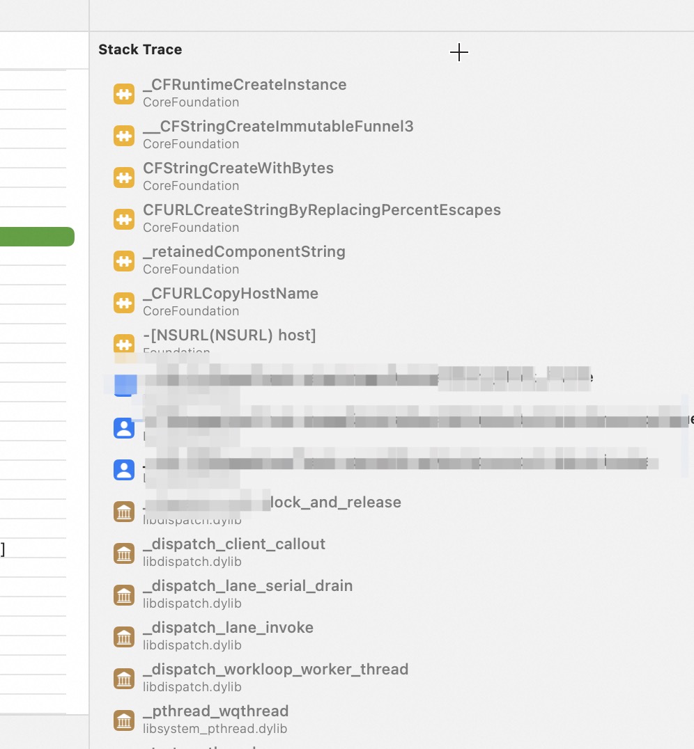The height and width of the screenshot is (749, 694).
Task: Select the CFURLCreateStringByReplacingPercentEscapes frame
Action: pos(321,210)
